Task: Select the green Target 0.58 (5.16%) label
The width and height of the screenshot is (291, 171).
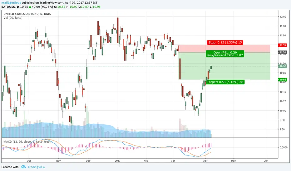Action: coord(225,82)
